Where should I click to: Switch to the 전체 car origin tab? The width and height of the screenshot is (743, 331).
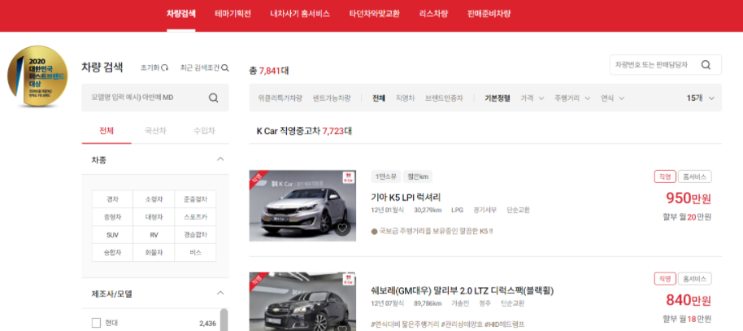point(106,131)
